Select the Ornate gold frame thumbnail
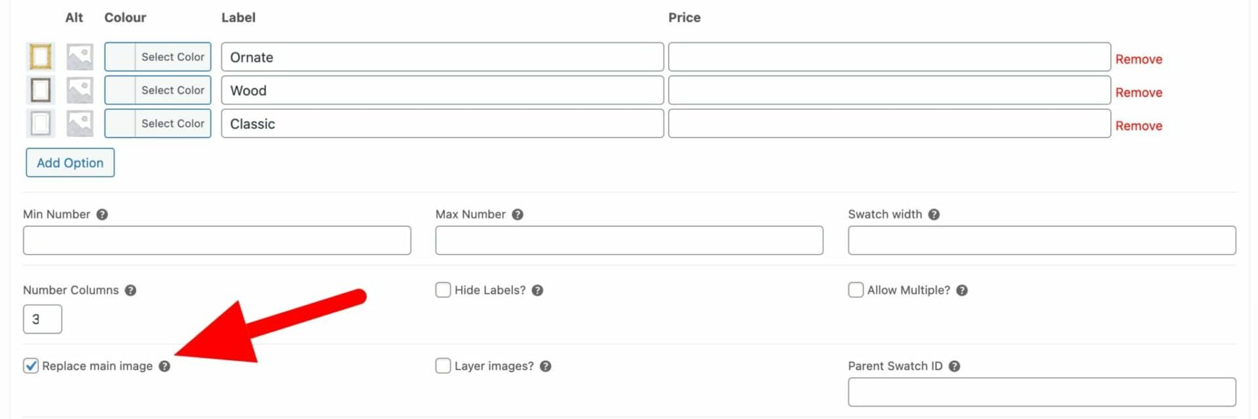The image size is (1258, 419). [x=41, y=57]
